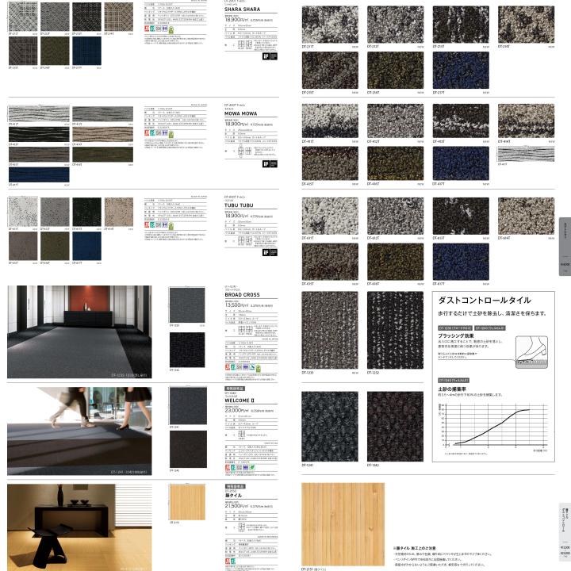
Task: Click the ダストコントロールタイル heading
Action: click(x=485, y=301)
